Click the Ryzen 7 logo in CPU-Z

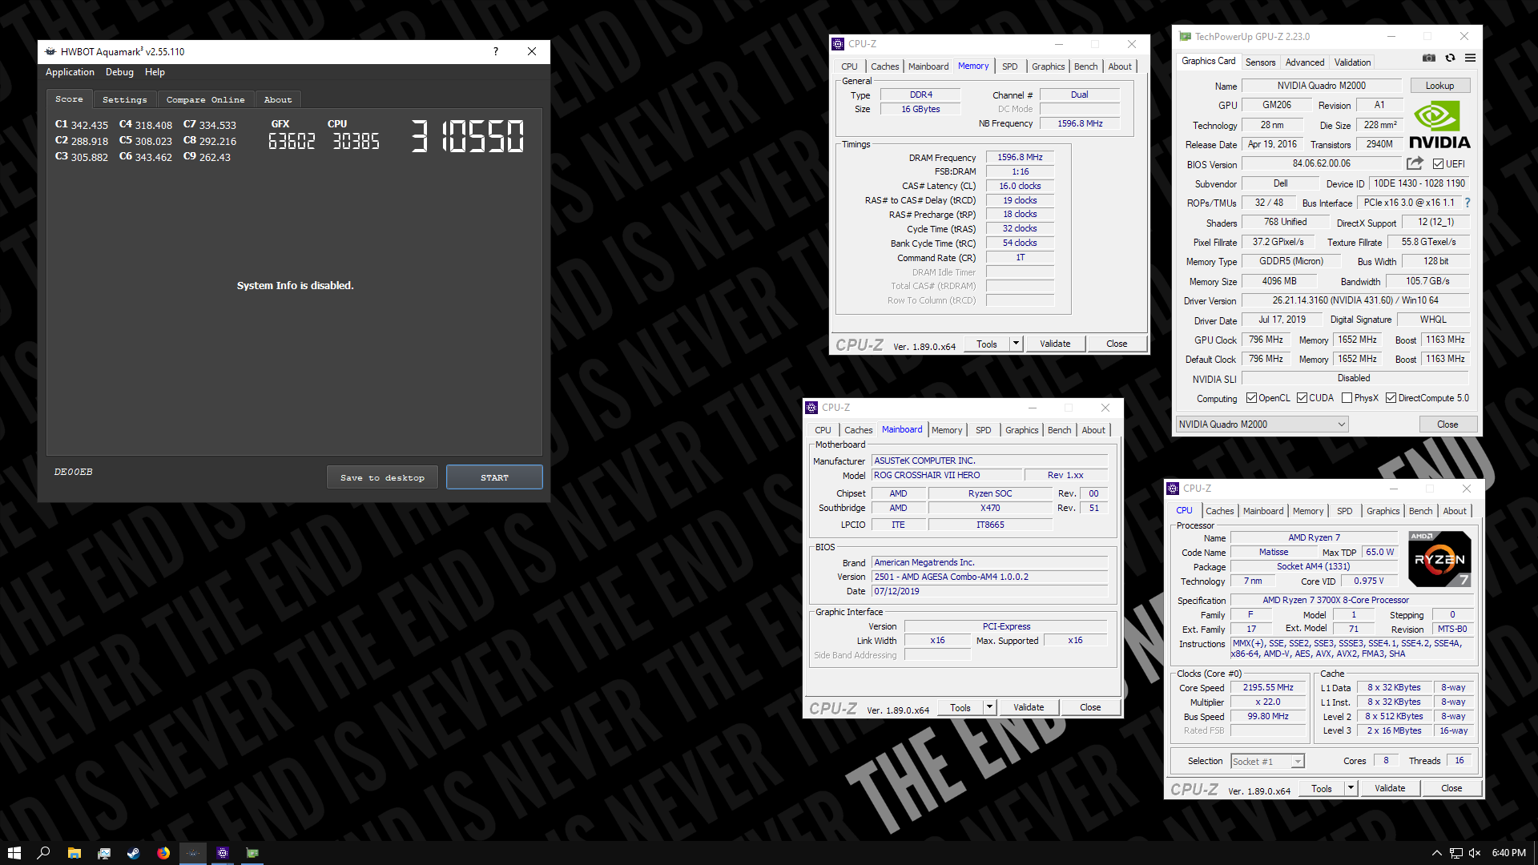[x=1439, y=559]
